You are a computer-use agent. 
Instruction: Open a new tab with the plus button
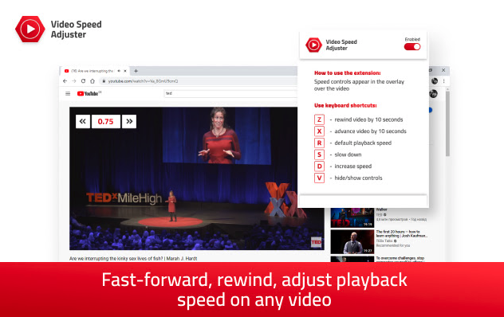pos(136,71)
